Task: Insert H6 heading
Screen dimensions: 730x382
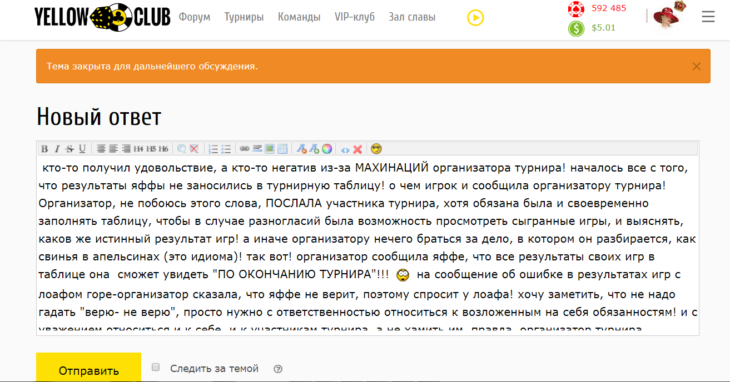Action: click(x=163, y=149)
